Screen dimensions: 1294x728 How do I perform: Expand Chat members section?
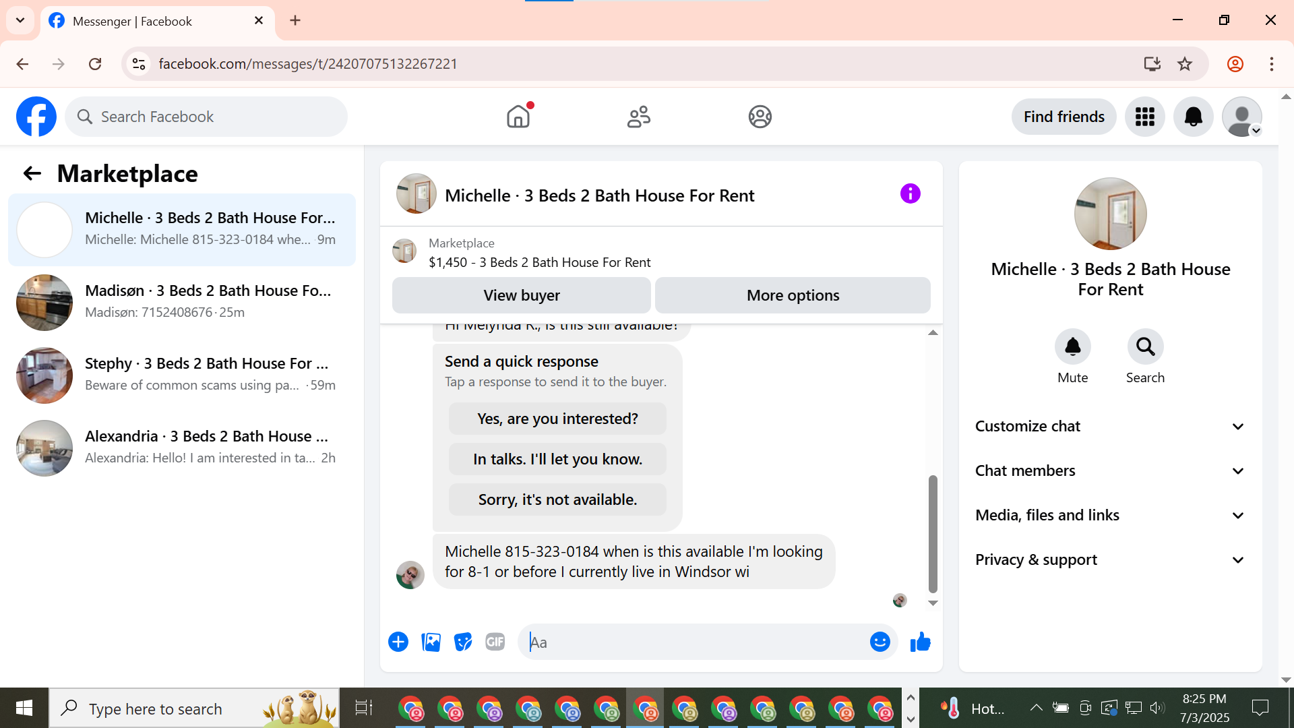pyautogui.click(x=1109, y=471)
